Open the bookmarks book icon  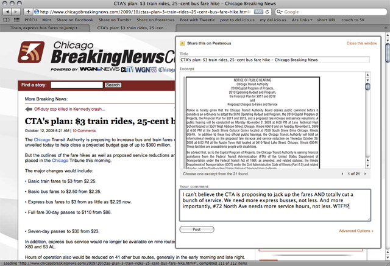7,20
